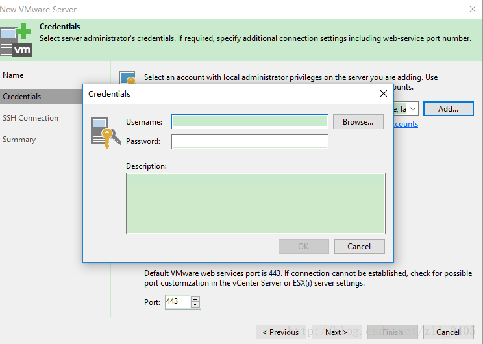The image size is (483, 344).
Task: Click the Password label
Action: (x=143, y=141)
